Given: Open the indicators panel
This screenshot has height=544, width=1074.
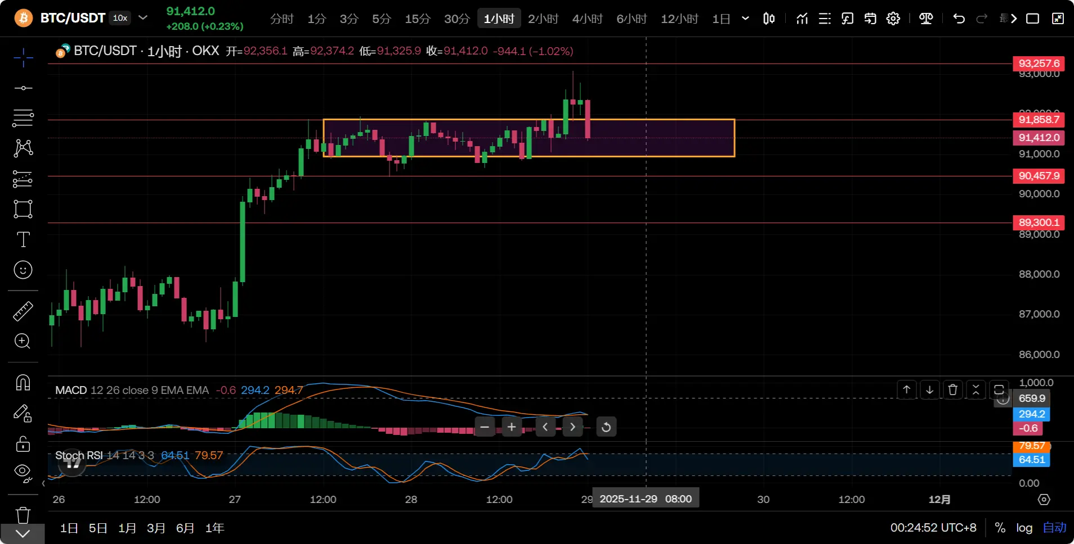Looking at the screenshot, I should click(802, 19).
